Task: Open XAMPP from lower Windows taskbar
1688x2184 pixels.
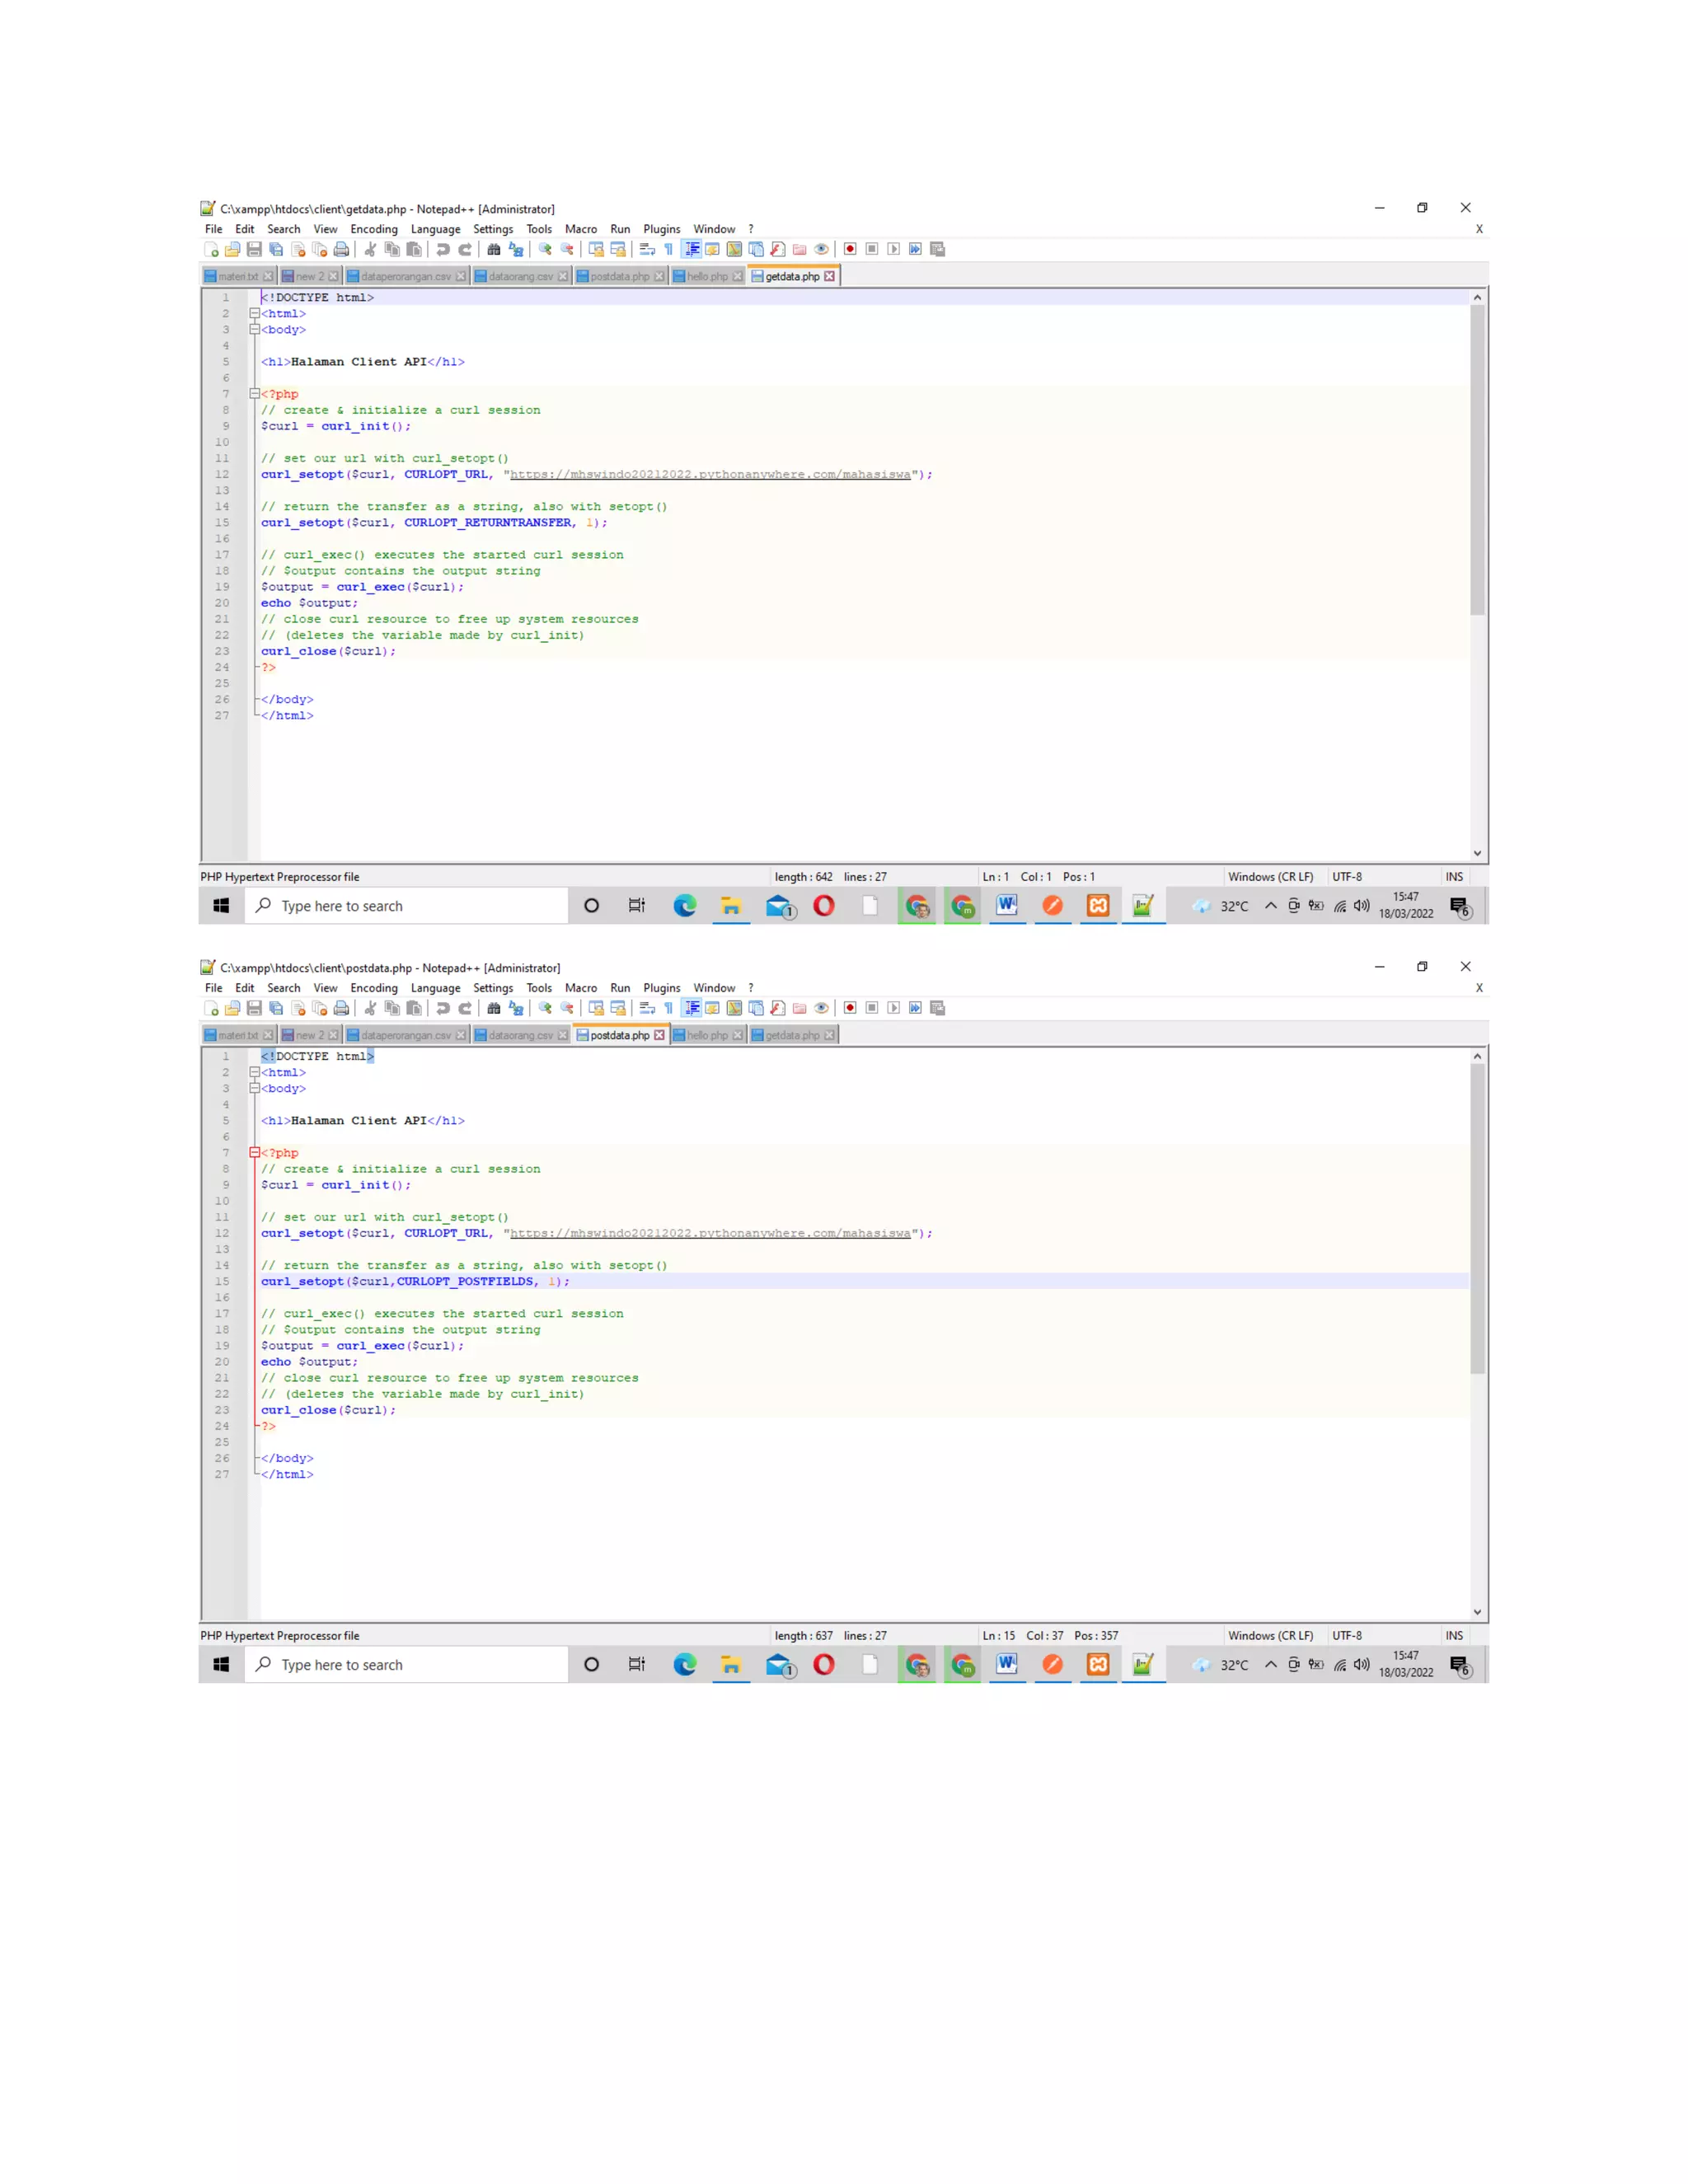Action: point(1098,1664)
